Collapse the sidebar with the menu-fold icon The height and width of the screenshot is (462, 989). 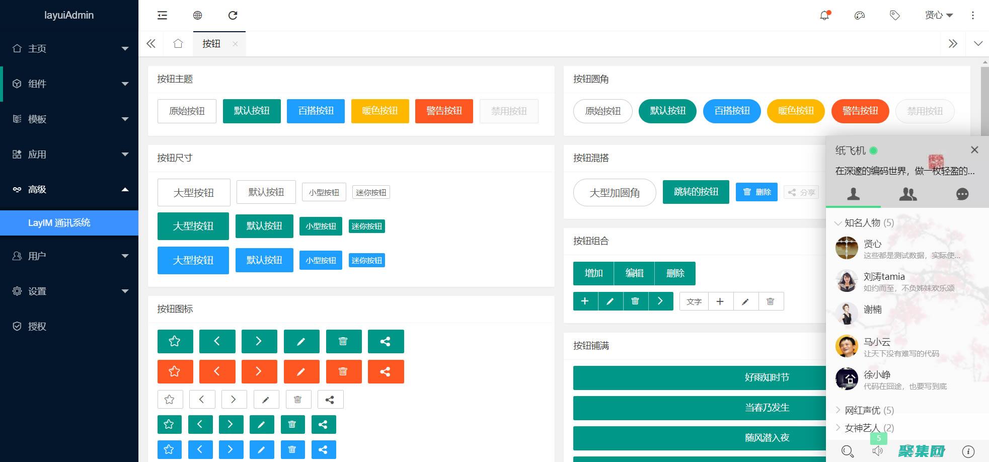tap(162, 16)
